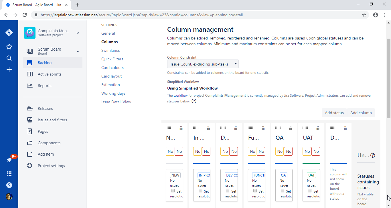The width and height of the screenshot is (391, 208).
Task: Open notifications bell with 9+ badge
Action: 9,160
